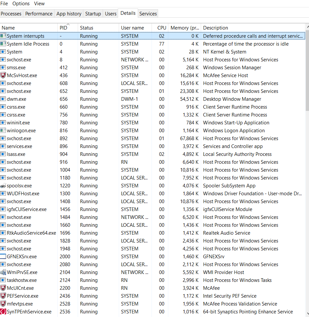309x317 pixels.
Task: Sort by the PID column header
Action: click(x=68, y=28)
